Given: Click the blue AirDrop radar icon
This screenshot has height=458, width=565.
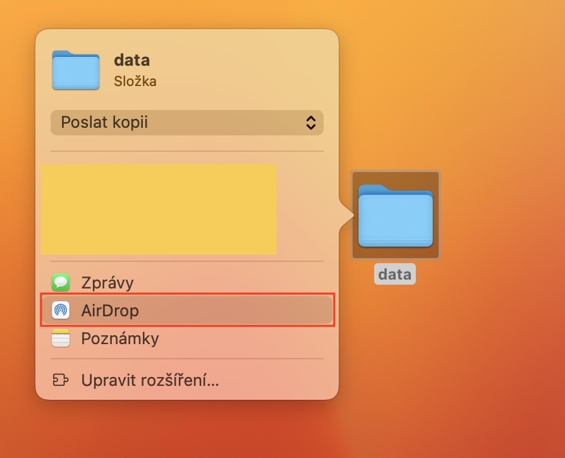Looking at the screenshot, I should [61, 311].
